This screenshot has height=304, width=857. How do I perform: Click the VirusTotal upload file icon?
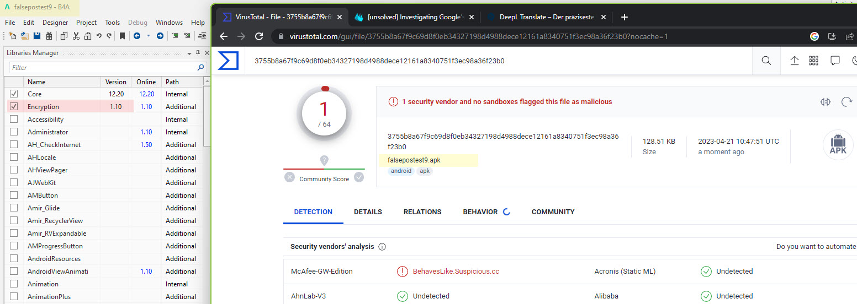tap(794, 61)
